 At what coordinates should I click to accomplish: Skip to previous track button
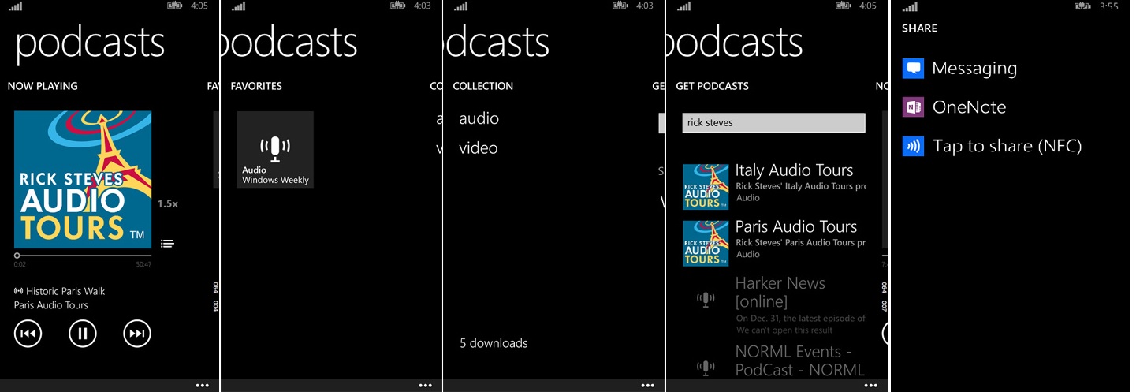pyautogui.click(x=28, y=334)
